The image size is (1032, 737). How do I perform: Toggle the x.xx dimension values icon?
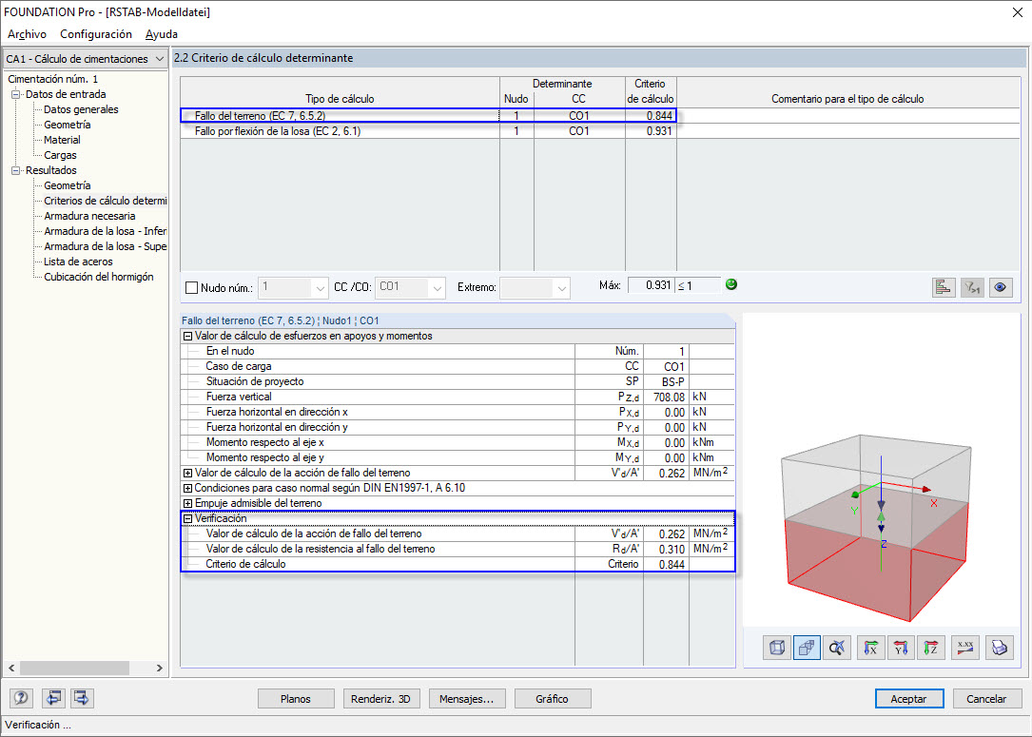pyautogui.click(x=965, y=649)
